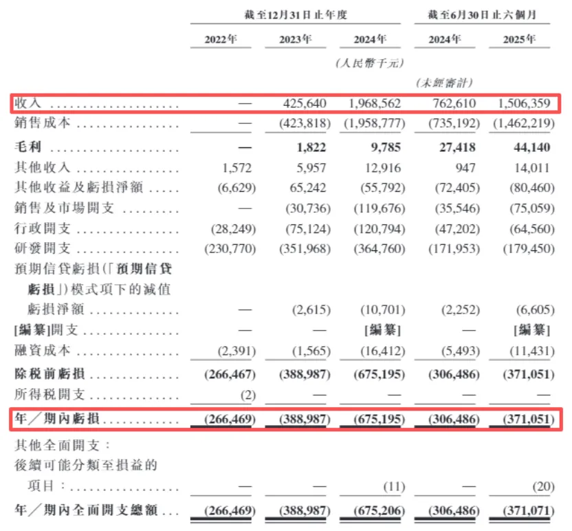
Task: Click the 毛利 row label
Action: coord(28,148)
